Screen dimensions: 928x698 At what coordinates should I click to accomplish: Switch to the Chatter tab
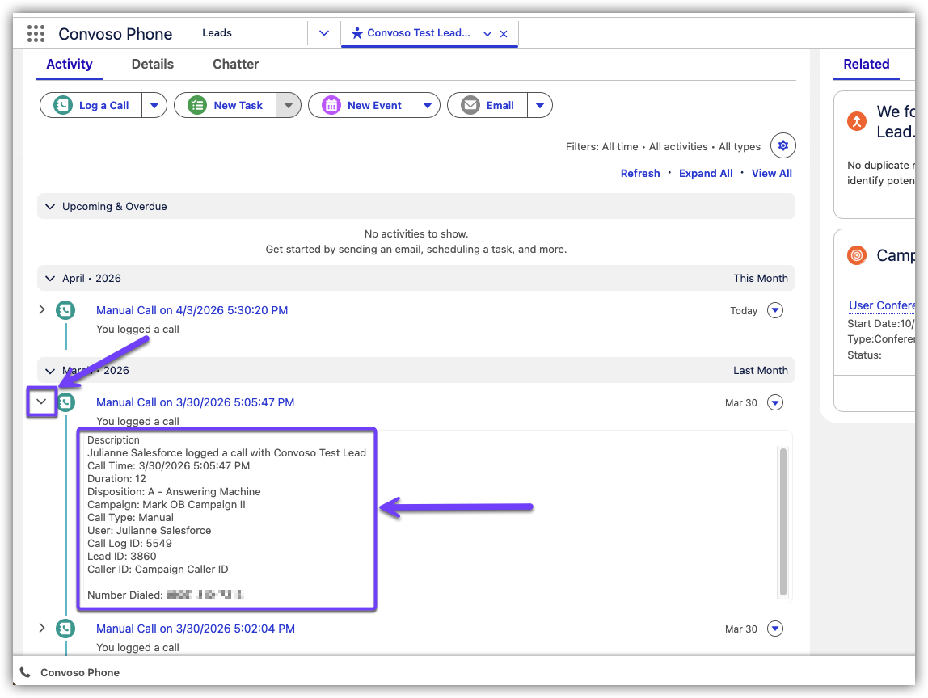[x=235, y=64]
